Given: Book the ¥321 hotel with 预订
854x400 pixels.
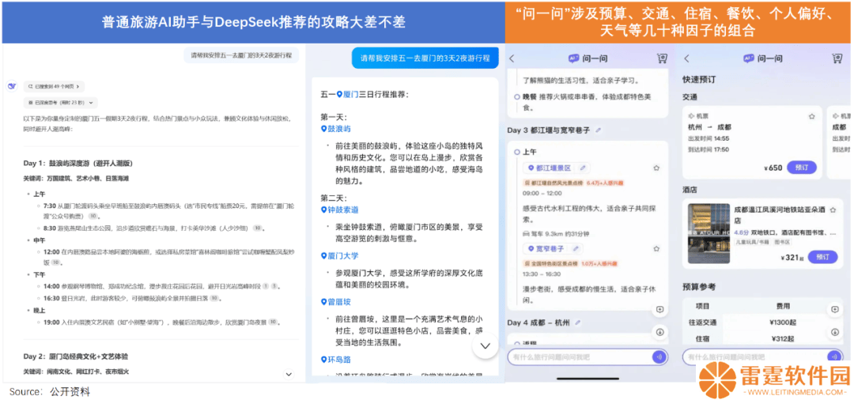Looking at the screenshot, I should coord(822,257).
